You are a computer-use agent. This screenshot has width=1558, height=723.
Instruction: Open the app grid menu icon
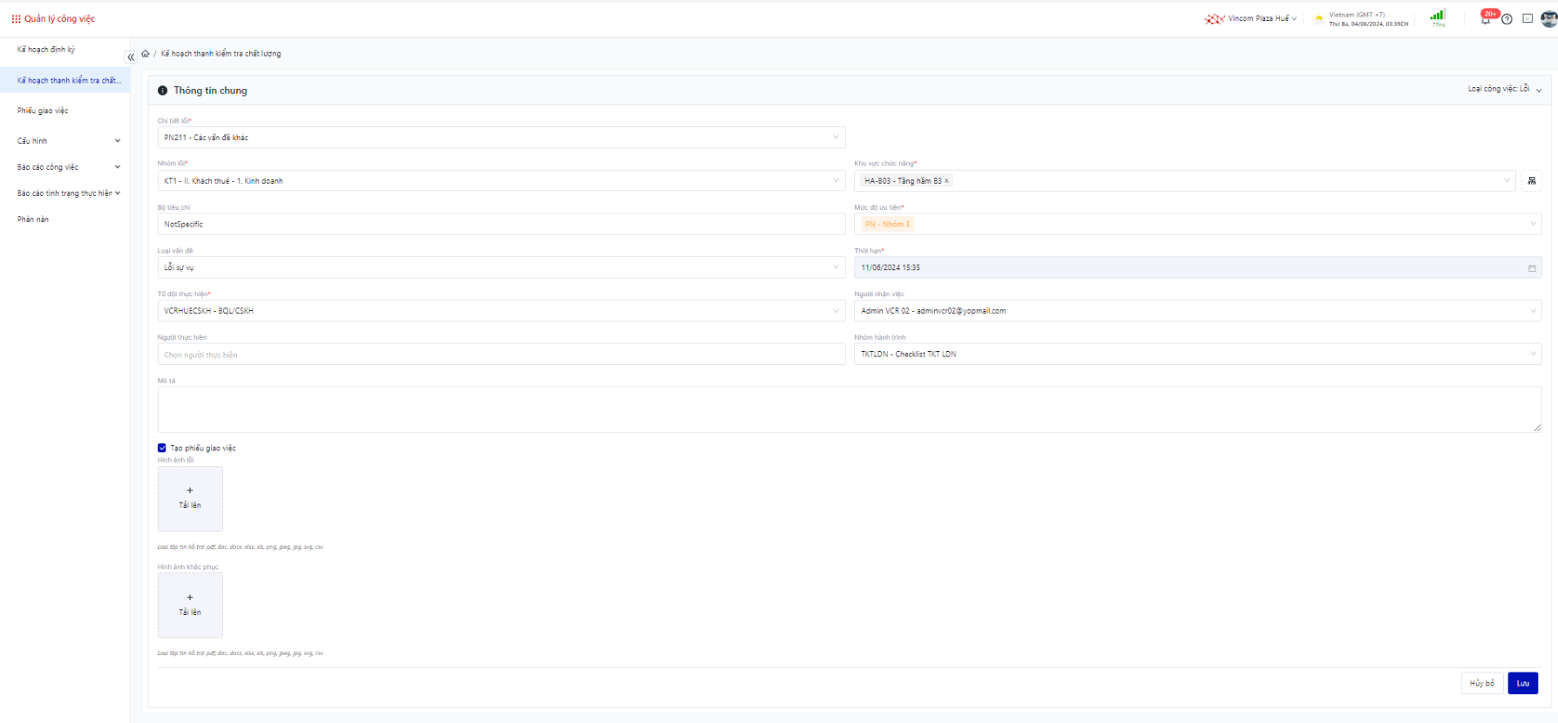coord(16,18)
